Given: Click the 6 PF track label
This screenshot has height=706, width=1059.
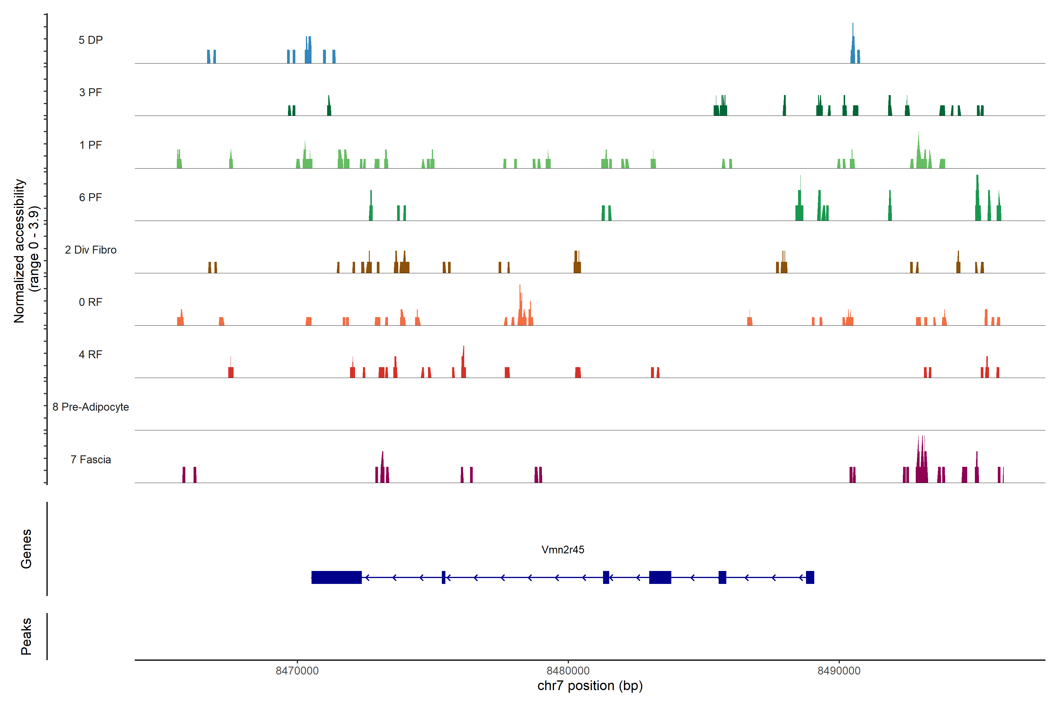Looking at the screenshot, I should tap(91, 197).
